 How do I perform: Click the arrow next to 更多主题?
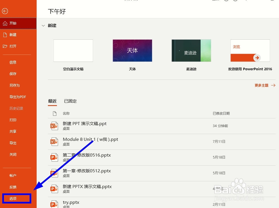(x=273, y=85)
